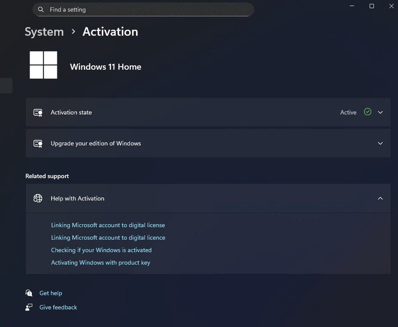The width and height of the screenshot is (398, 327).
Task: Click the Windows logo image
Action: [43, 65]
